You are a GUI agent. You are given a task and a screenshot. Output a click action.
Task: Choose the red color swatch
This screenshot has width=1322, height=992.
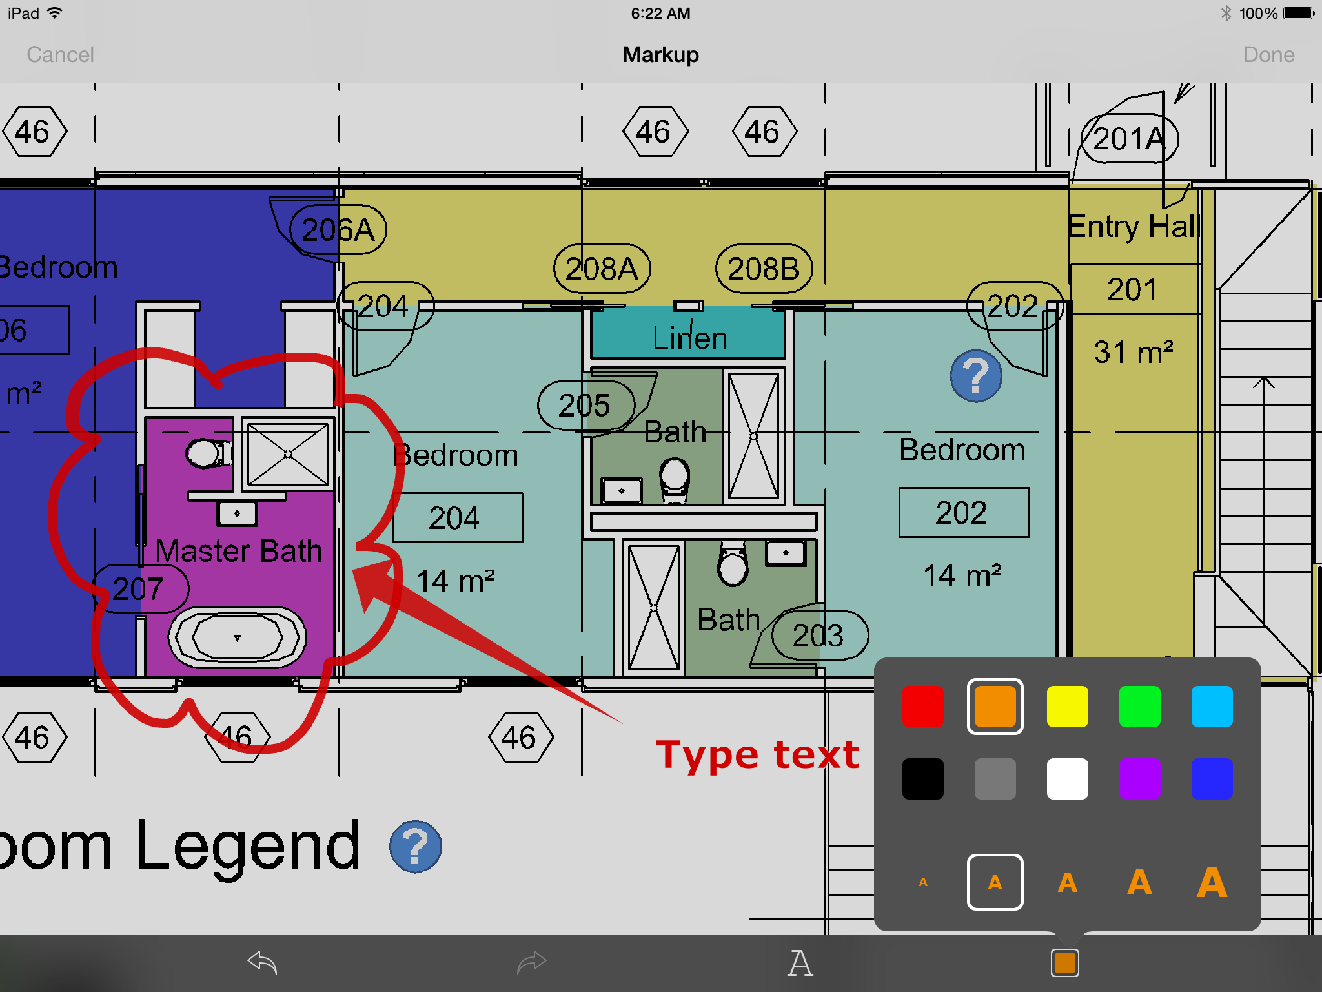pos(922,705)
